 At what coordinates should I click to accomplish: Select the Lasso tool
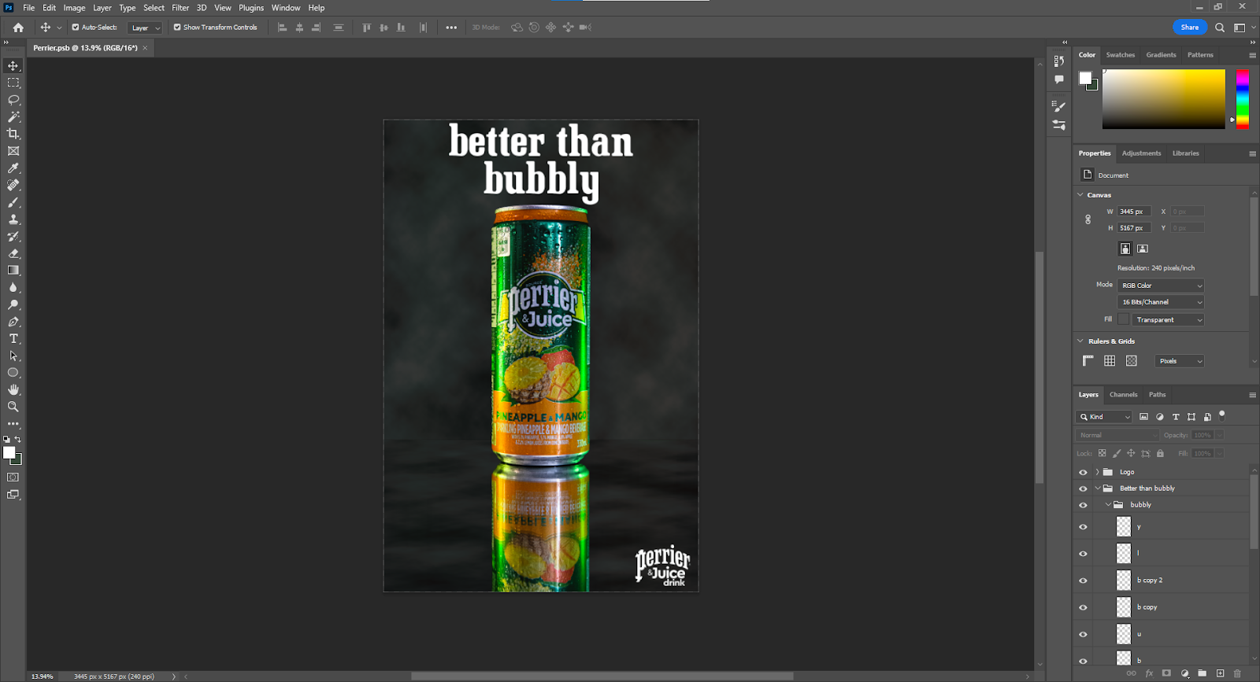(13, 100)
